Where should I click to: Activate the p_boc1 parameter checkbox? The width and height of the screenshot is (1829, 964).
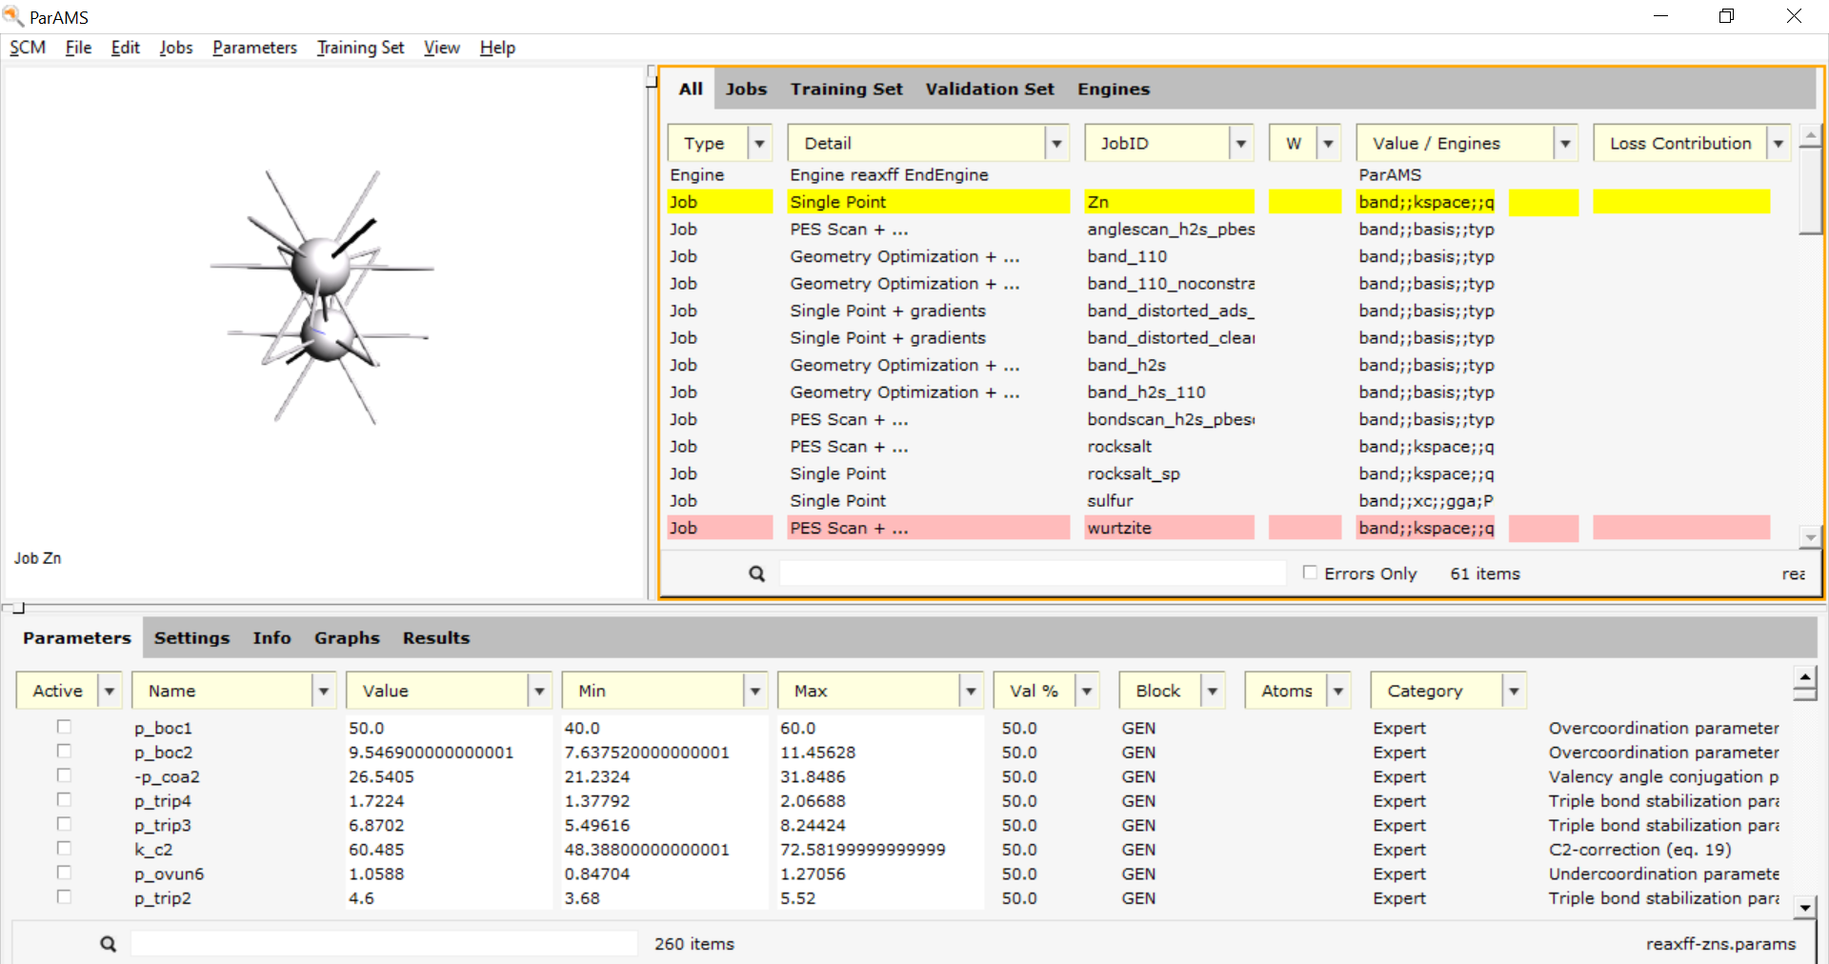click(64, 727)
